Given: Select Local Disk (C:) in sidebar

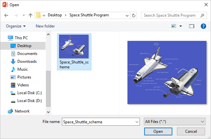Looking at the screenshot, I should click(x=29, y=93).
